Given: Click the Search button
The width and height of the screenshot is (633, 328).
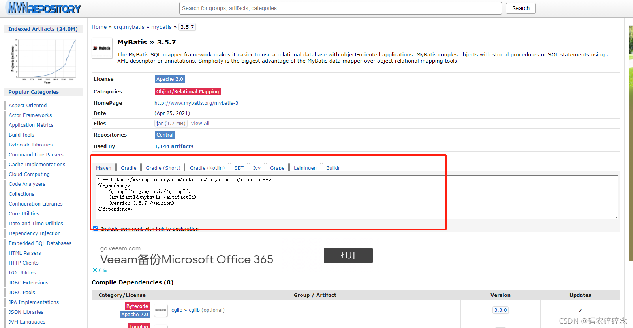Looking at the screenshot, I should coord(520,8).
